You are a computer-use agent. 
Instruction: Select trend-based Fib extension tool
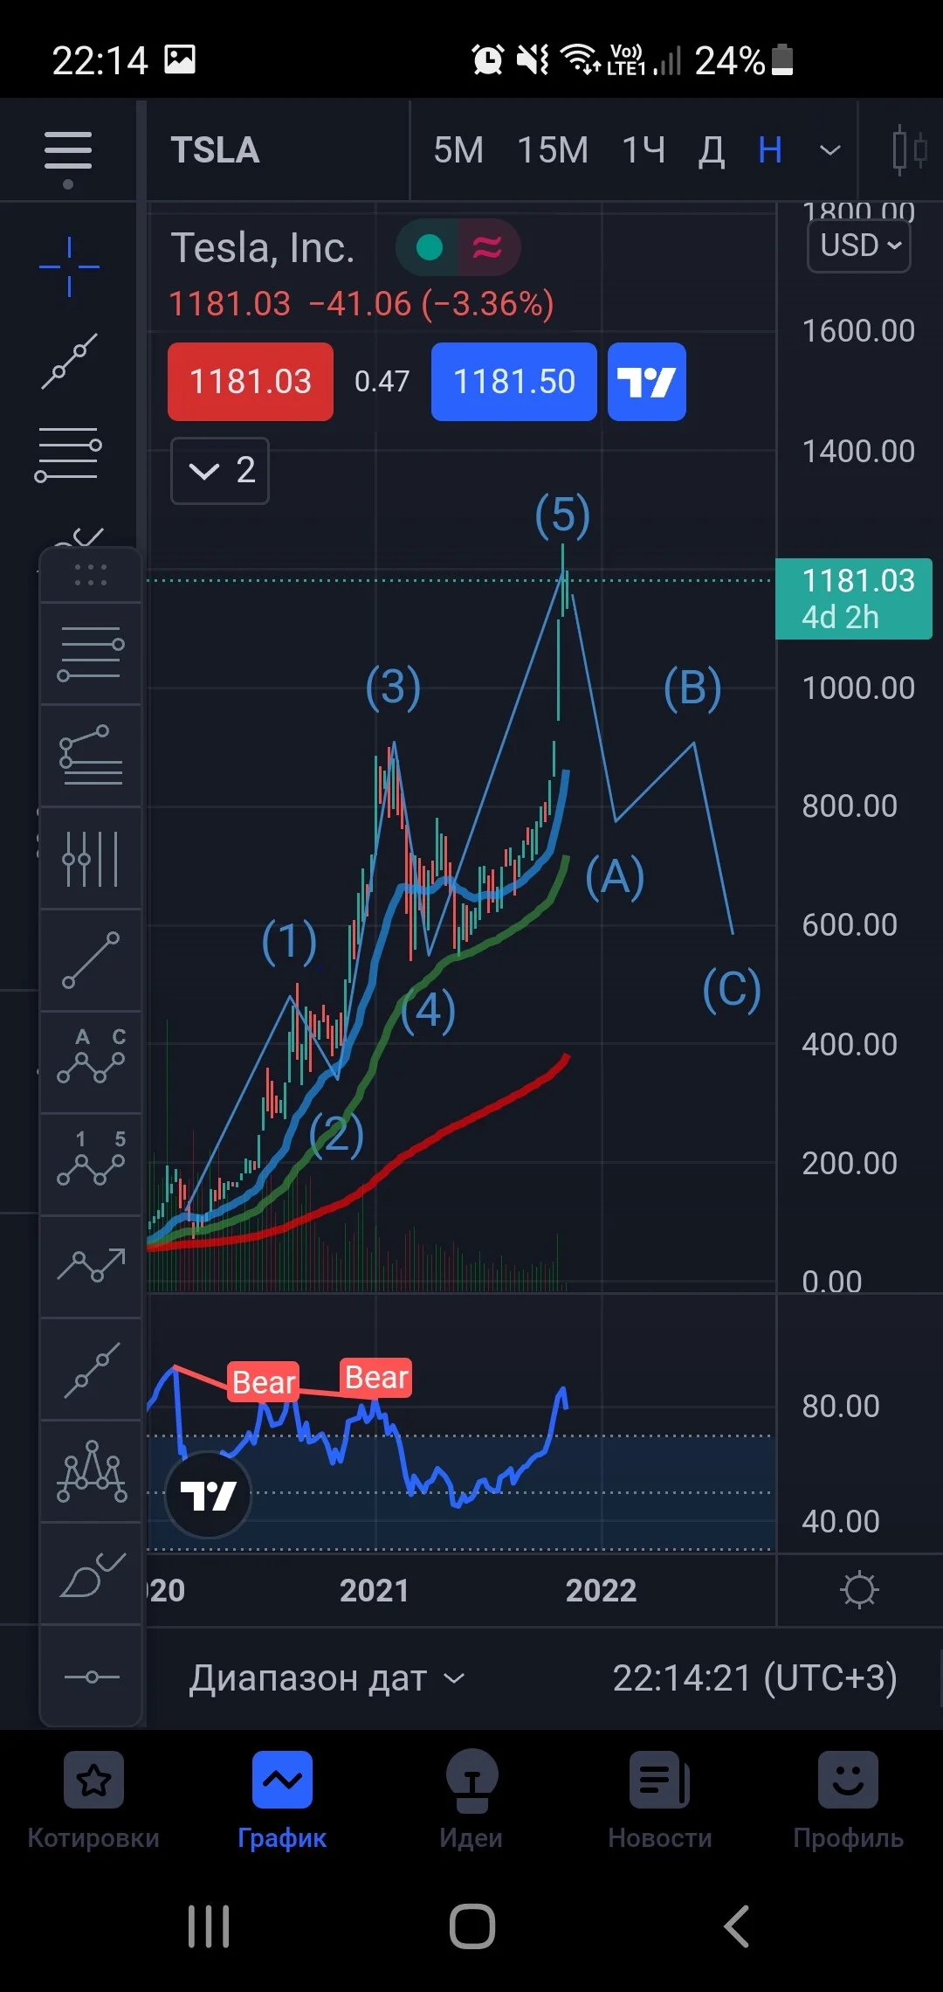(91, 755)
